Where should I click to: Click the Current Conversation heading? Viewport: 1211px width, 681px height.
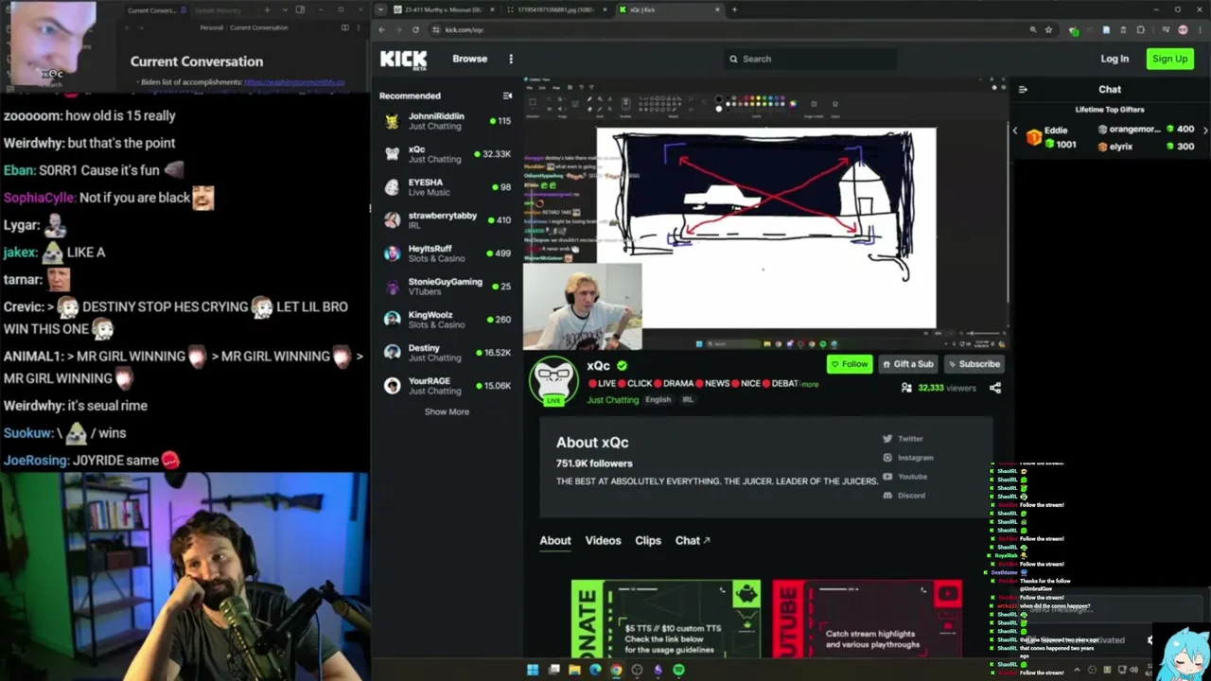[197, 61]
